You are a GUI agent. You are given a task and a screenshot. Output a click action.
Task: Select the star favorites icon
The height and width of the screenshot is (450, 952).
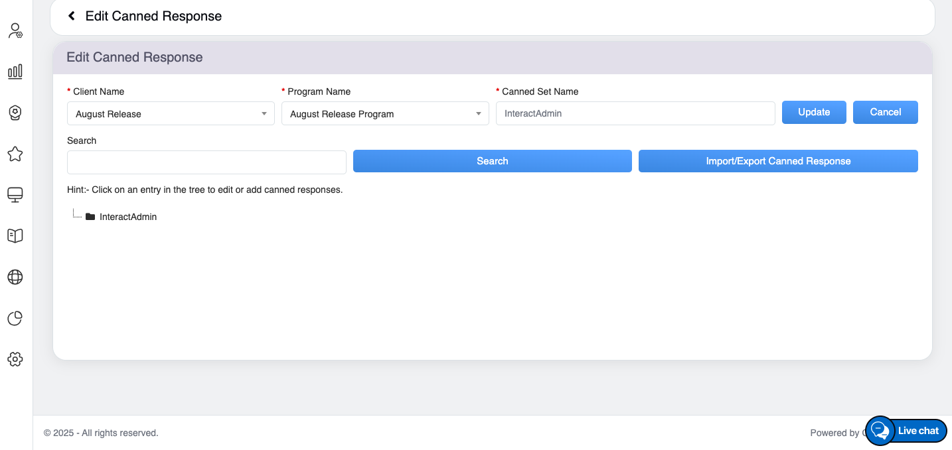(x=15, y=154)
